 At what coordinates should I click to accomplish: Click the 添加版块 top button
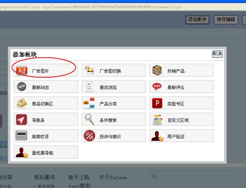(198, 20)
